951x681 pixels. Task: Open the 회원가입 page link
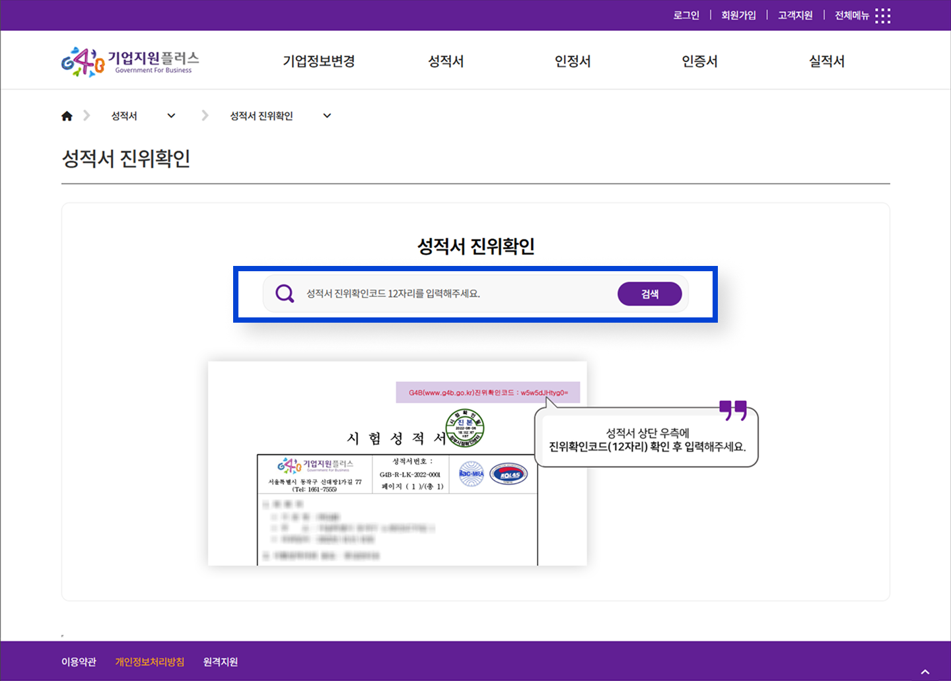(738, 15)
